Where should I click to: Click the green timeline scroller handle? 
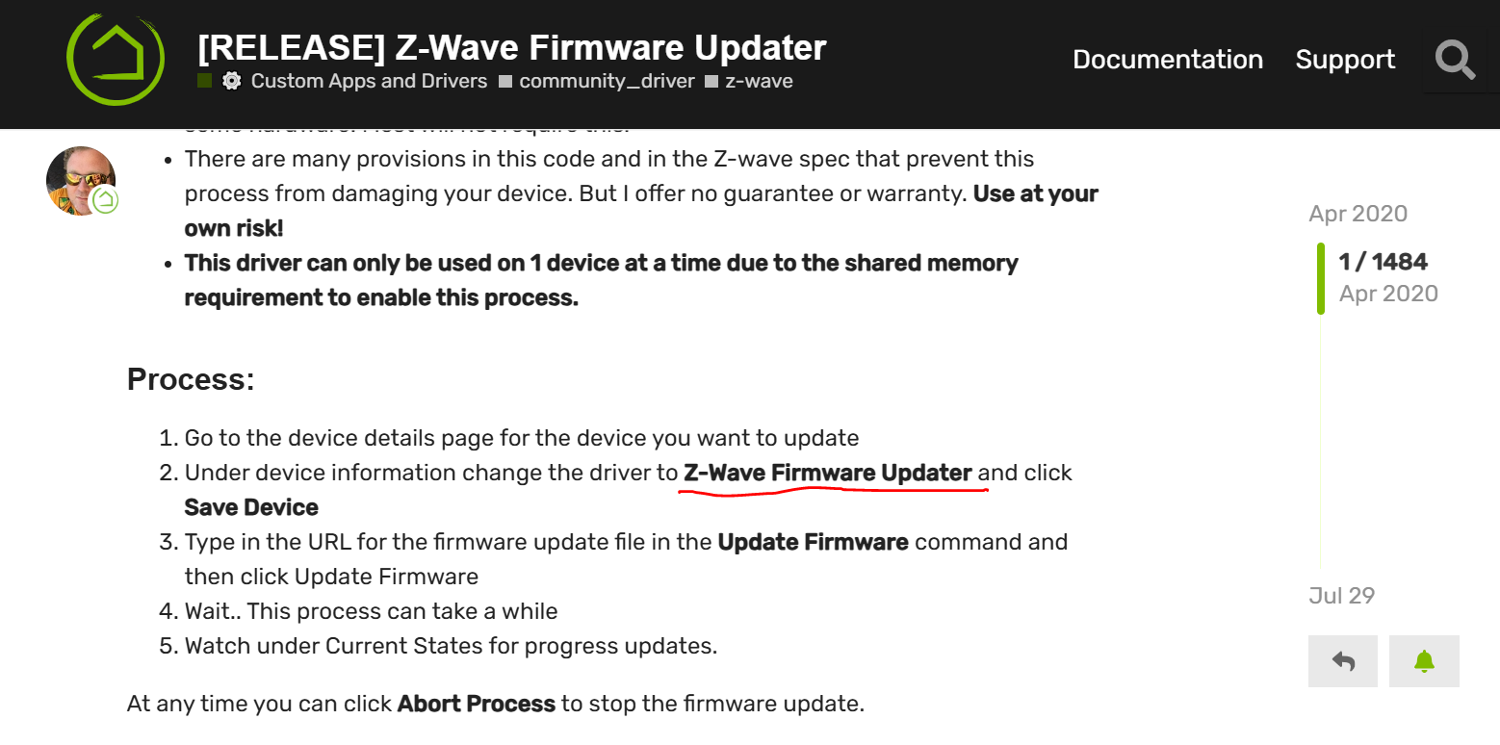click(1321, 278)
